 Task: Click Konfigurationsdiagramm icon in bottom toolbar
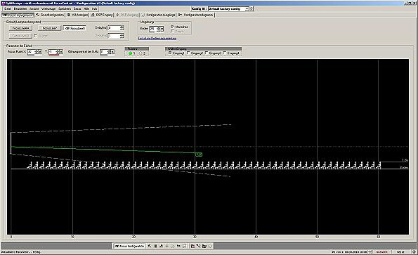point(178,246)
